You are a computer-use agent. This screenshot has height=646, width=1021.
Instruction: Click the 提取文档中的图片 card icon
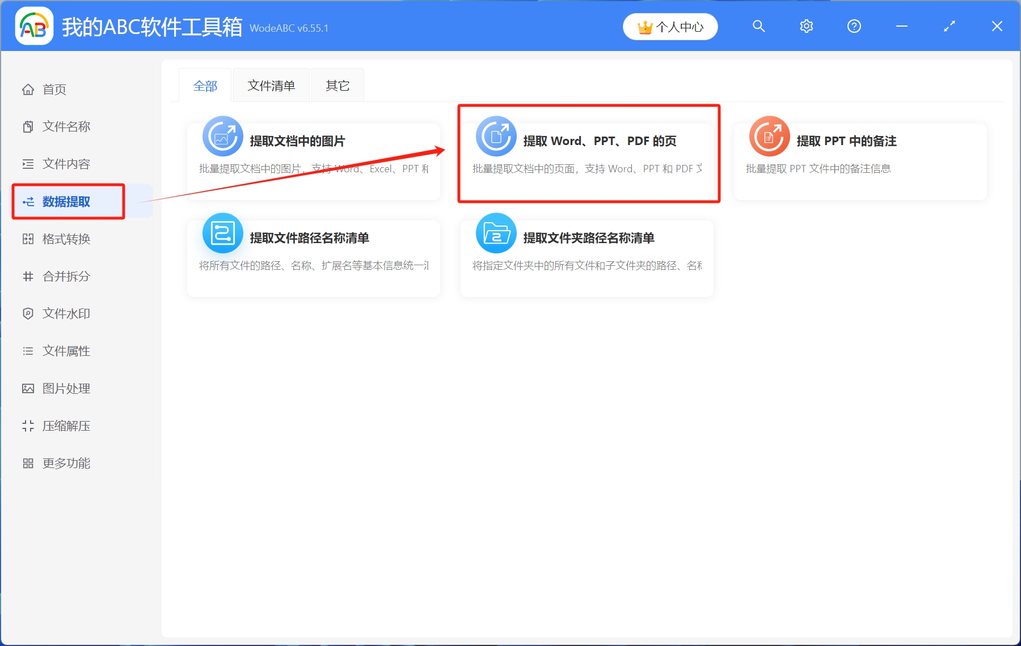point(222,136)
